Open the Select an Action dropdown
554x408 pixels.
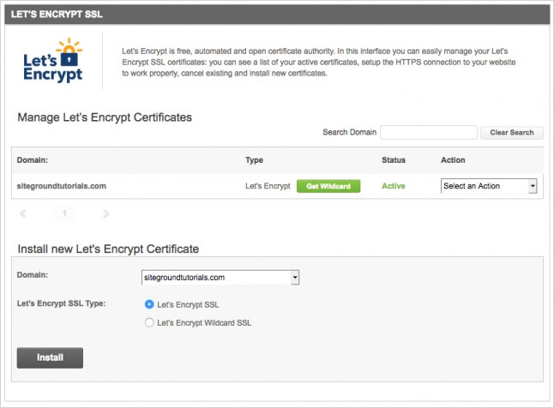click(x=488, y=186)
